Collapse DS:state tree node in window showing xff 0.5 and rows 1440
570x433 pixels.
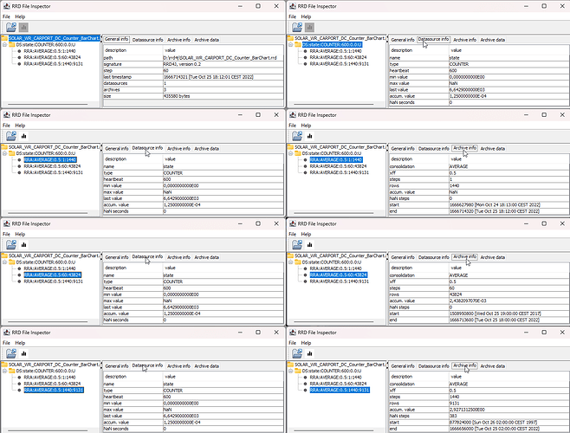[x=291, y=153]
